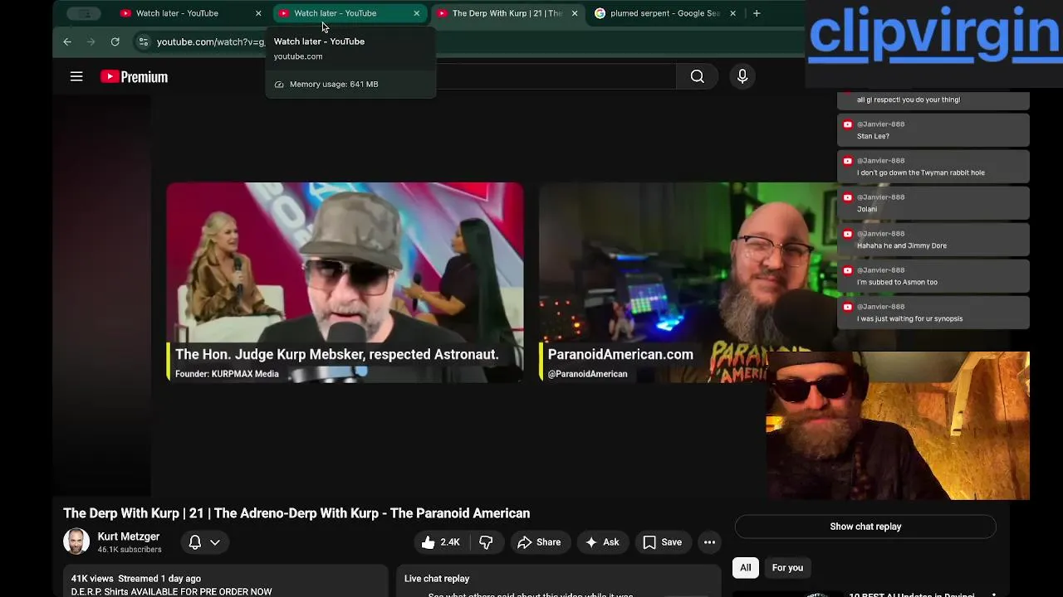Close the first Watch later tab
This screenshot has height=597, width=1063.
[x=258, y=13]
